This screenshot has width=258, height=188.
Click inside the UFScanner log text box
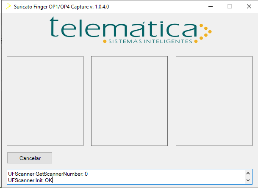pyautogui.click(x=130, y=177)
